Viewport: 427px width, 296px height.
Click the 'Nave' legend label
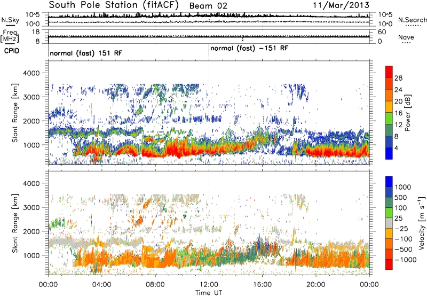406,37
